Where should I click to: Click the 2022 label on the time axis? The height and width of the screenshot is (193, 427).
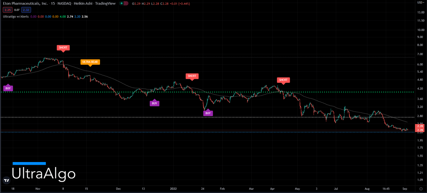173,188
